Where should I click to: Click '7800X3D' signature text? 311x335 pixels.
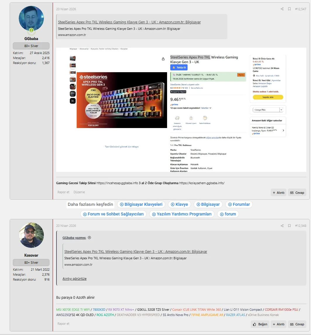coord(99,310)
